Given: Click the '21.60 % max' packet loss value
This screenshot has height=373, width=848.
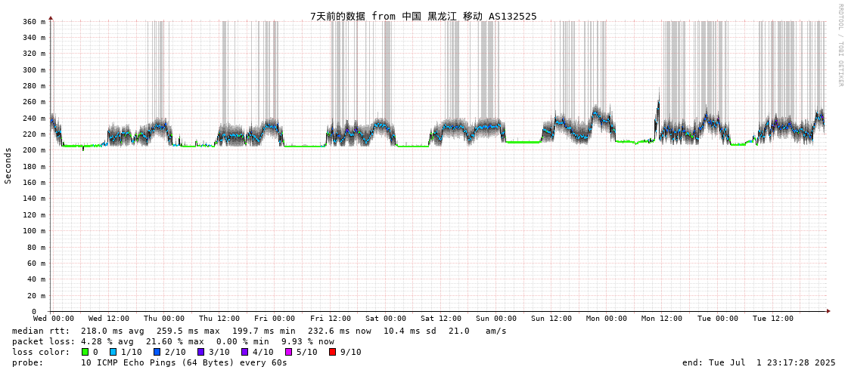Looking at the screenshot, I should [175, 342].
